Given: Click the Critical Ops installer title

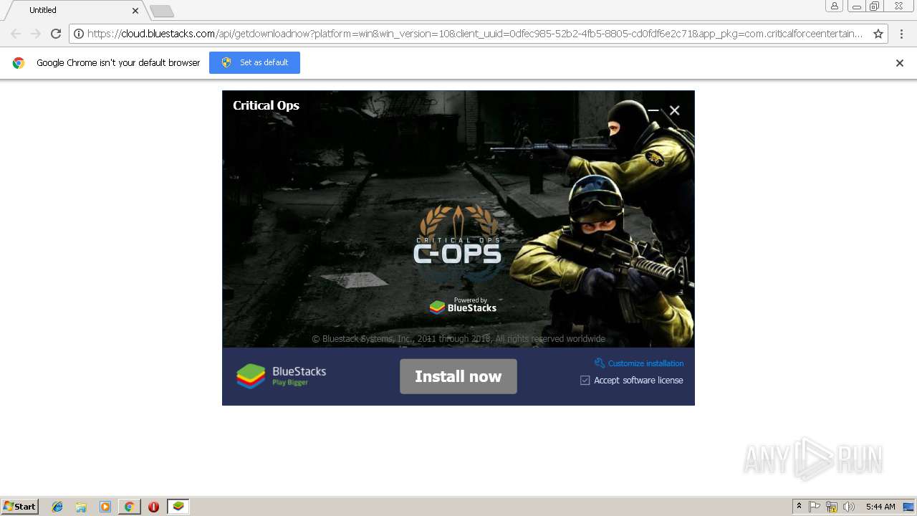Looking at the screenshot, I should click(x=266, y=105).
